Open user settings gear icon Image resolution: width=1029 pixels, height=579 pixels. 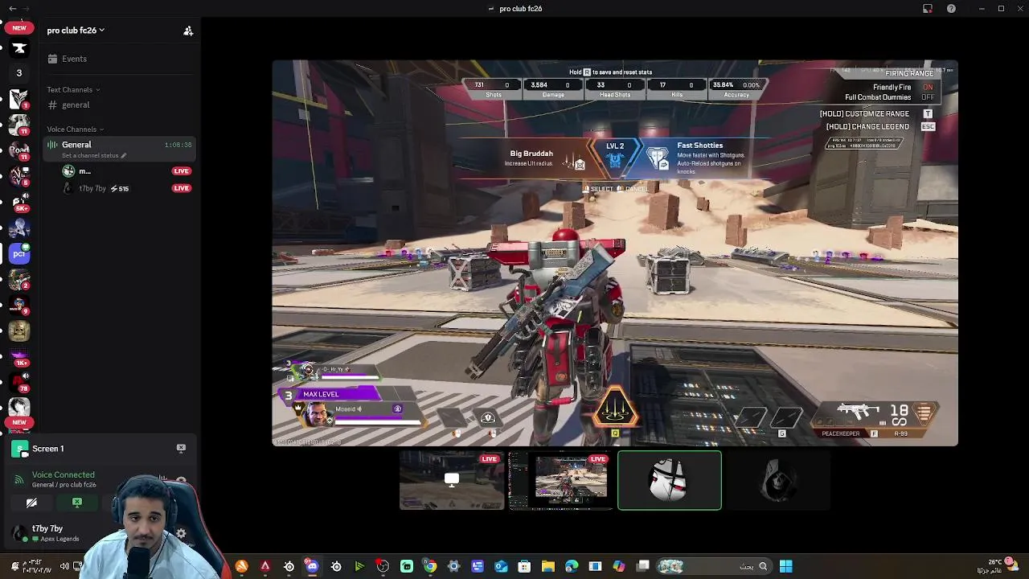click(x=181, y=533)
